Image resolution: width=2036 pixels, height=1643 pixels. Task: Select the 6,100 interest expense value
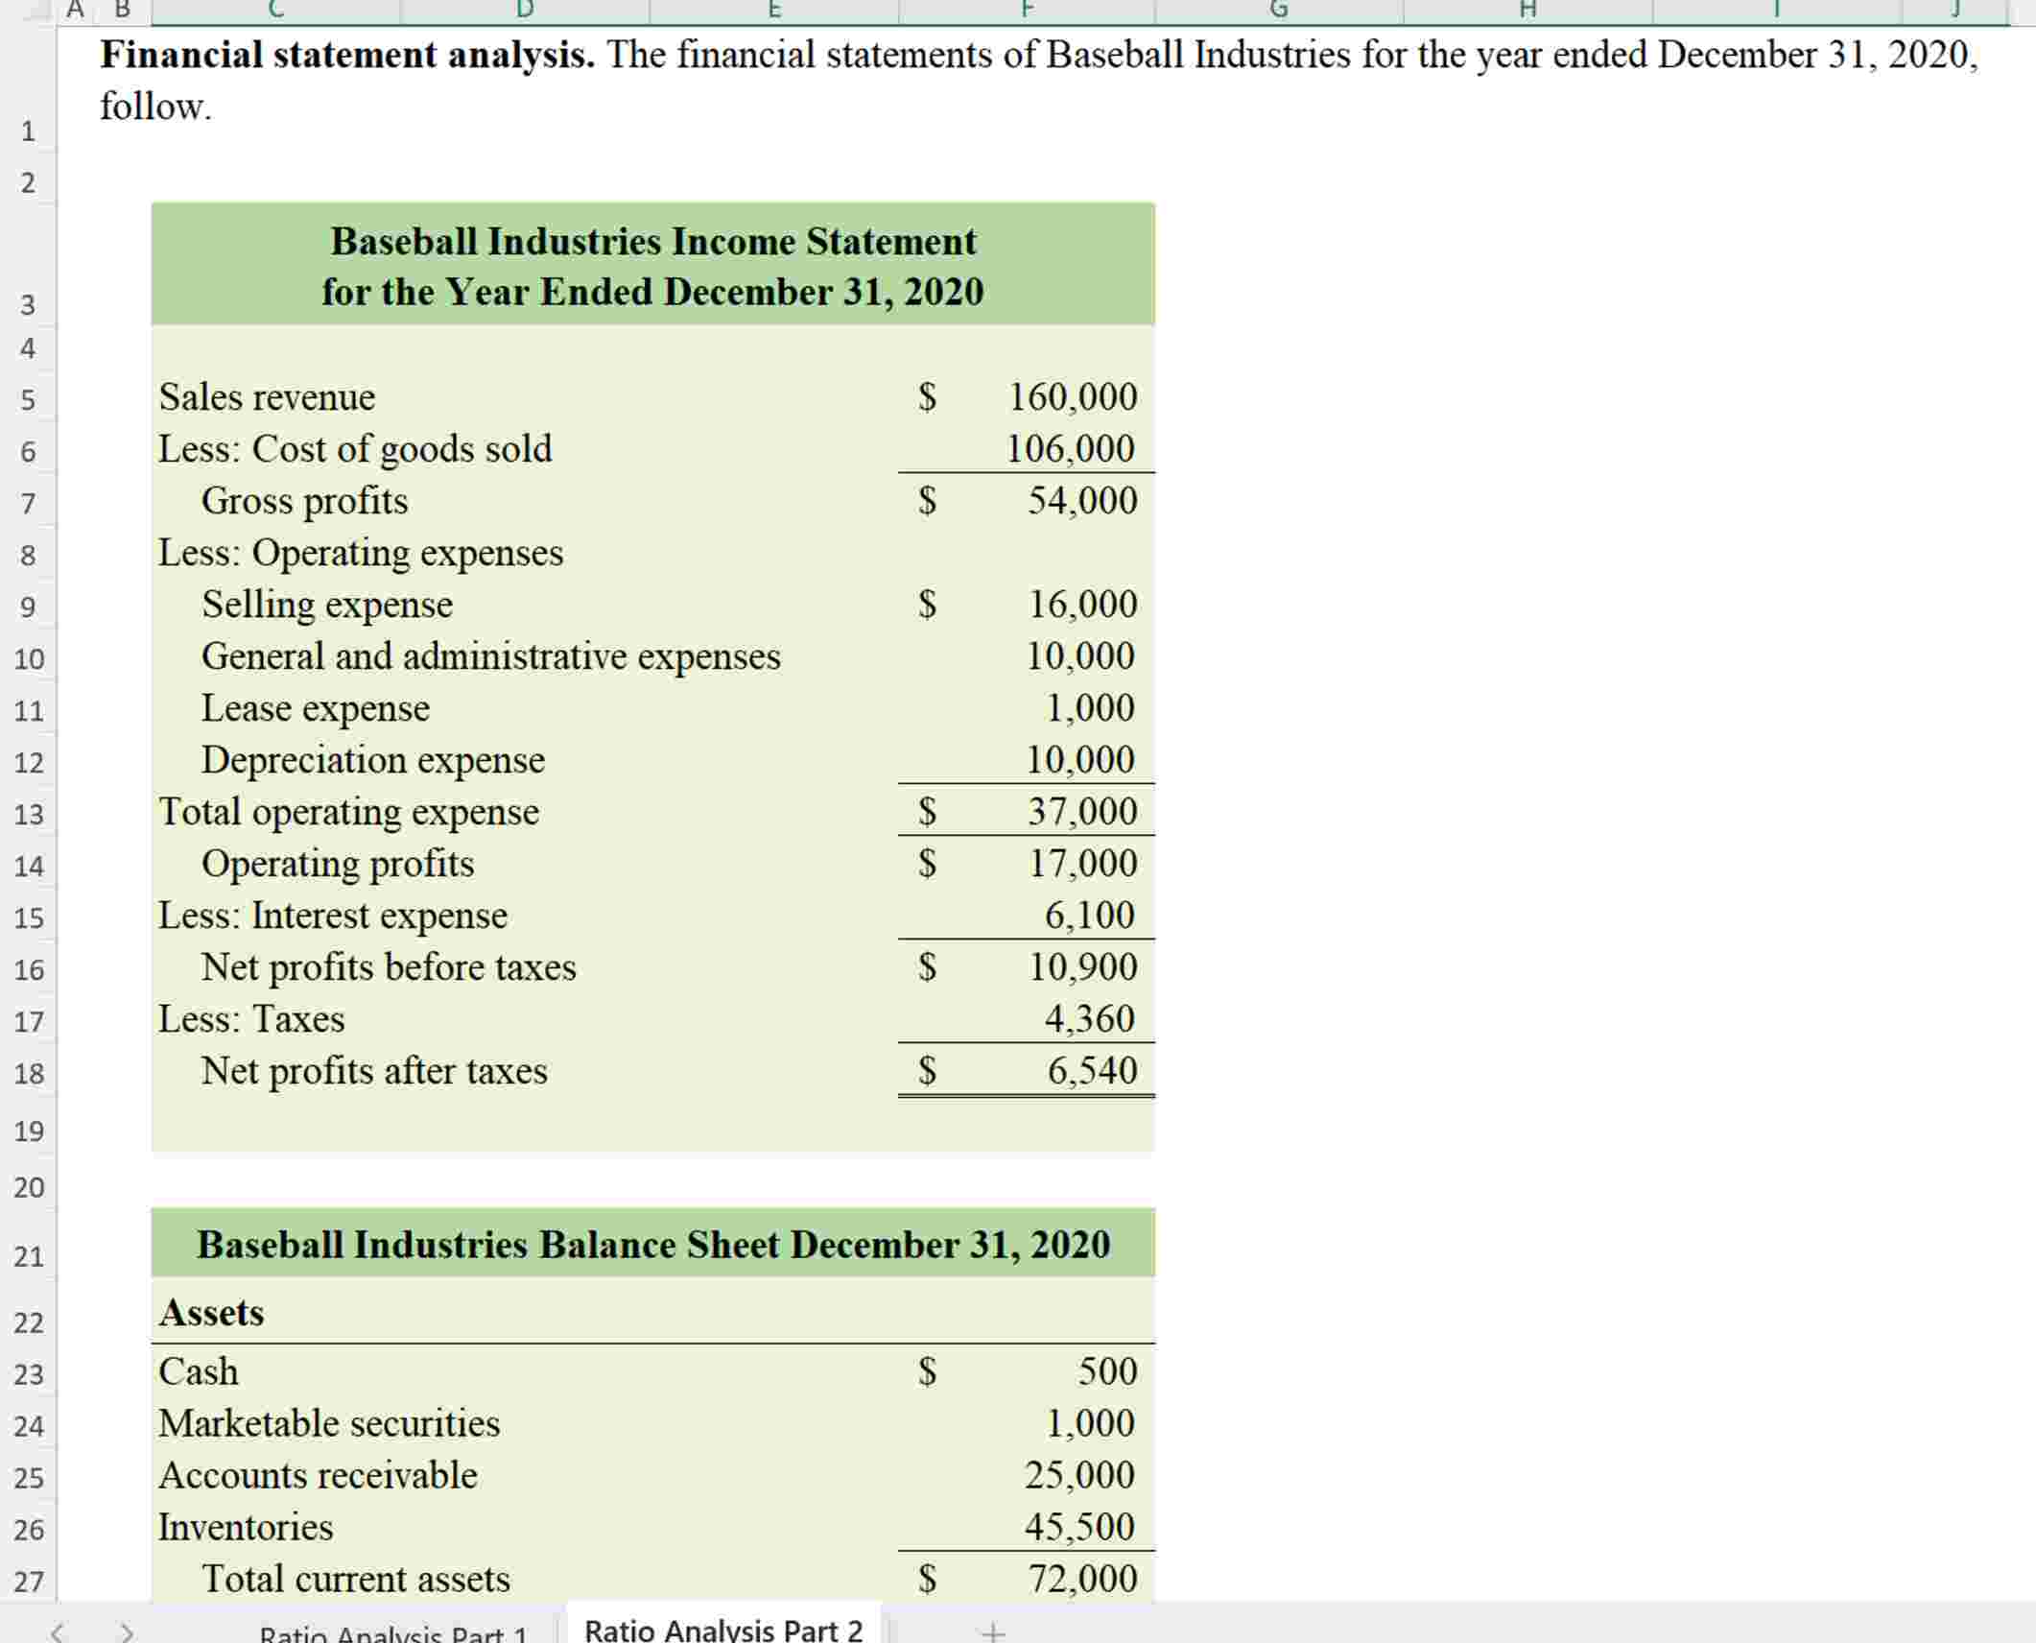click(1090, 916)
